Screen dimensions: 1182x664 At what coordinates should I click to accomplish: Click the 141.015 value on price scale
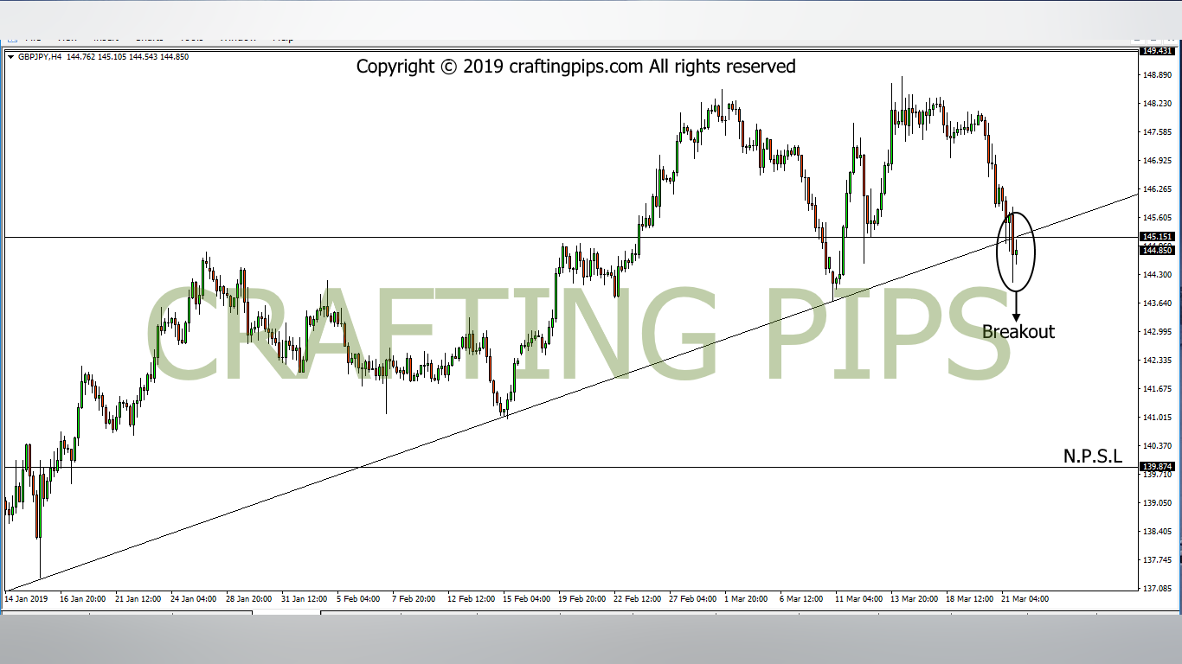(1158, 418)
